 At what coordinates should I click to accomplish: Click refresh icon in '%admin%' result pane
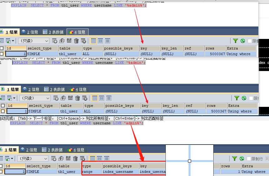point(243,41)
